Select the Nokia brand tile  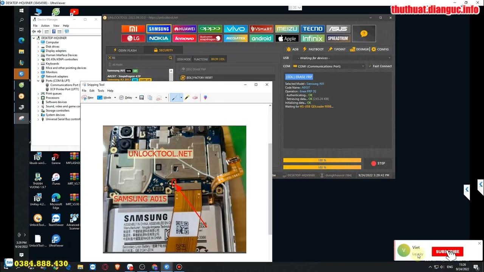pyautogui.click(x=159, y=38)
